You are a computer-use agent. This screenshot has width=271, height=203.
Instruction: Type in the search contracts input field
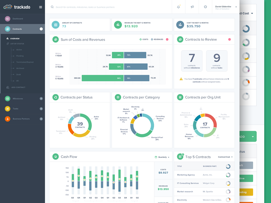point(112,7)
